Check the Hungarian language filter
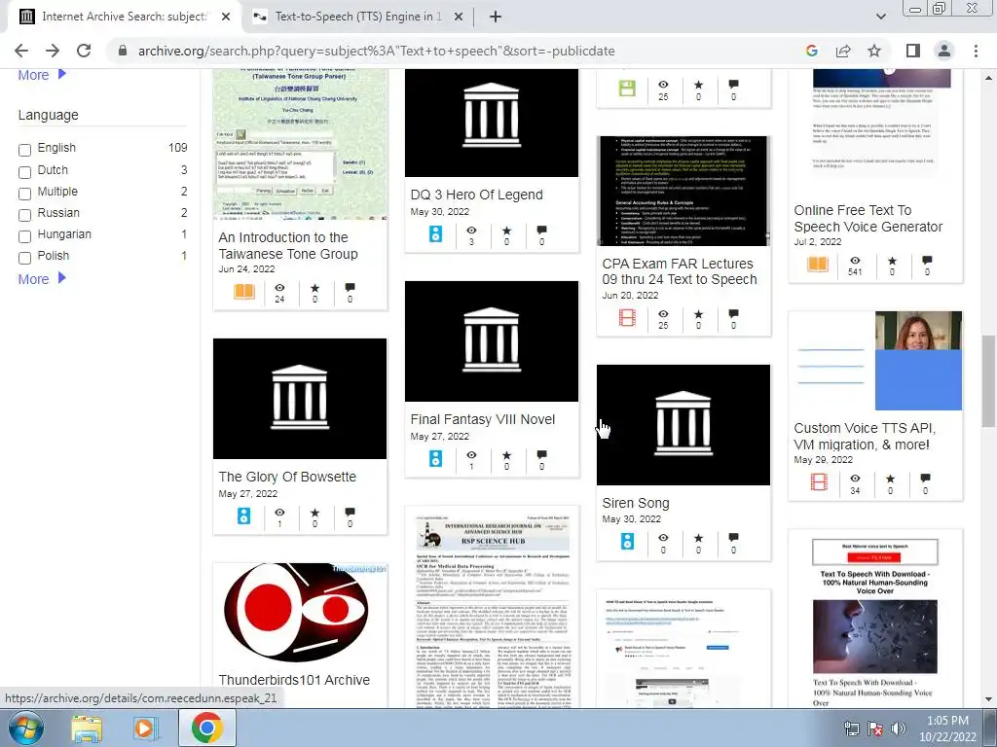Image resolution: width=997 pixels, height=747 pixels. coord(24,236)
